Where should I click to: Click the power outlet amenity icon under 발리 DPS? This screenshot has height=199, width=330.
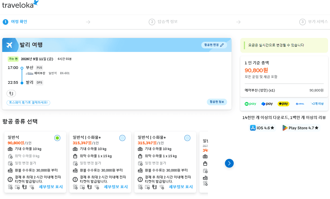[x=11, y=93]
